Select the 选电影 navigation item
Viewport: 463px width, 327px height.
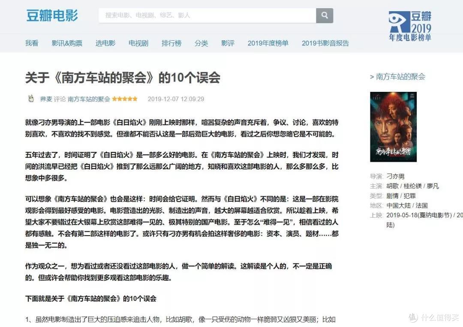tap(105, 43)
